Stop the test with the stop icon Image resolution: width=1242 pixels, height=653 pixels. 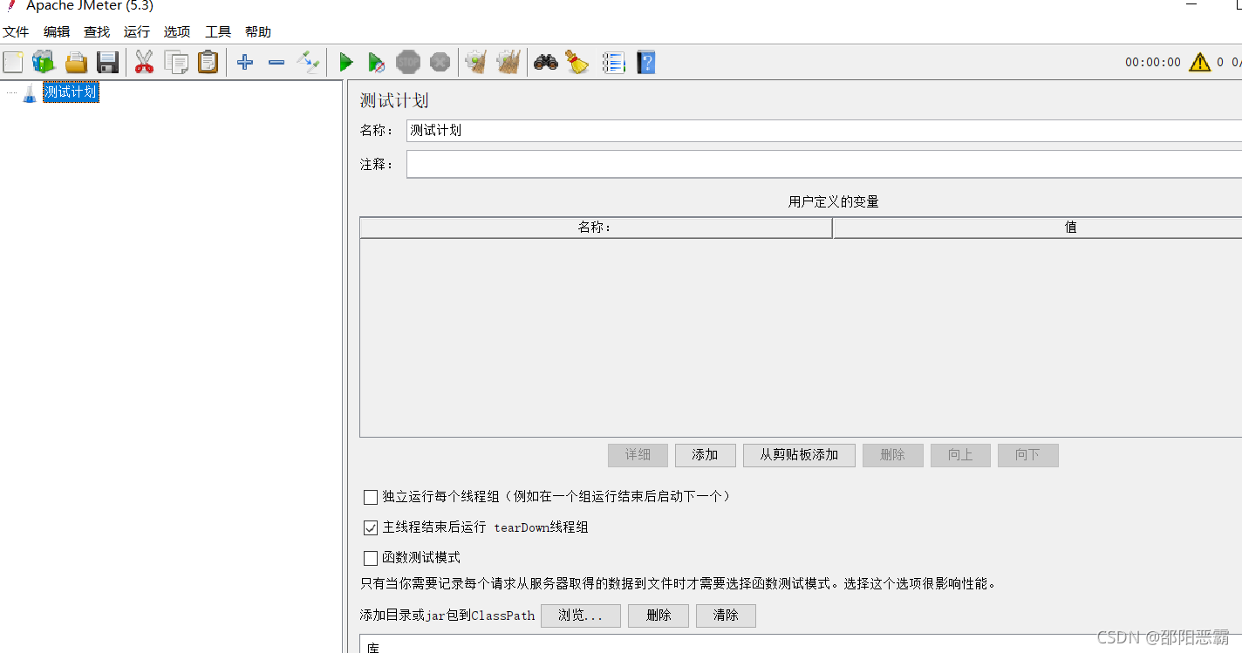point(408,62)
